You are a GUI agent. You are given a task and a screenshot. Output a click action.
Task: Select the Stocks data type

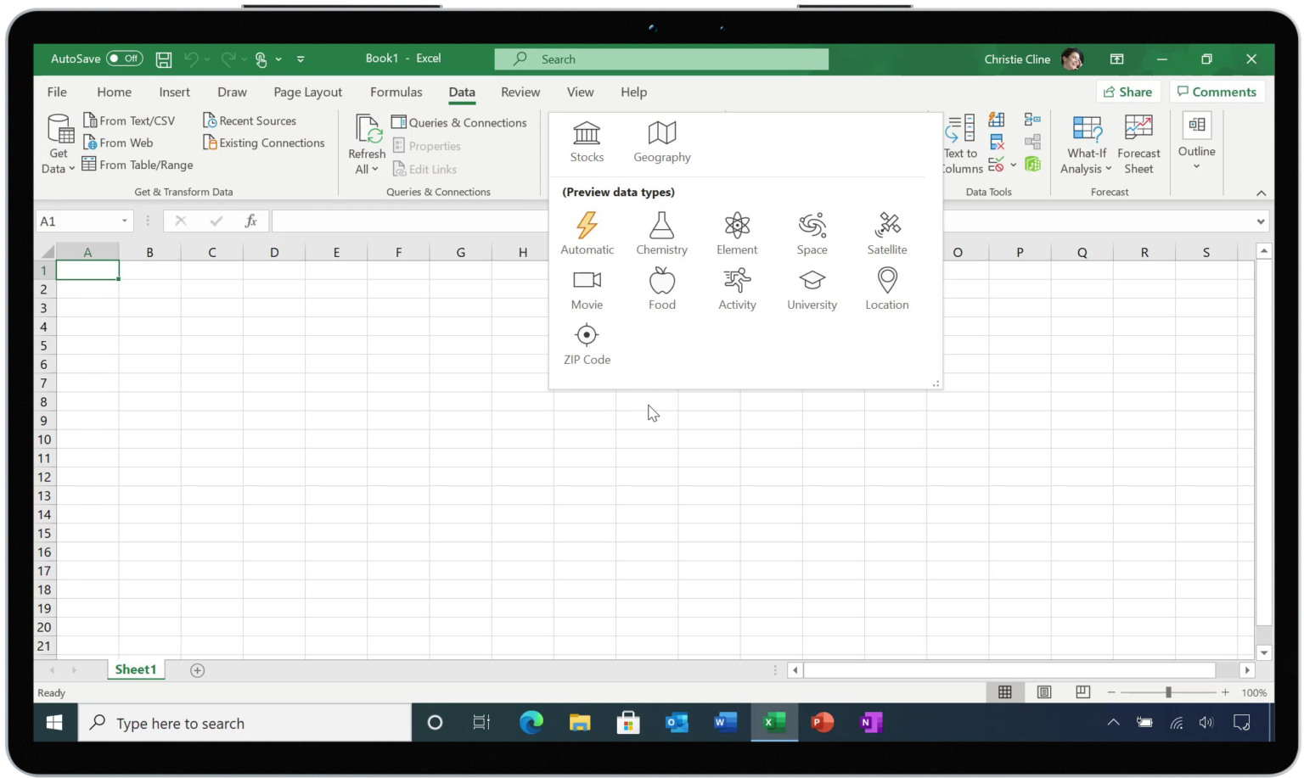587,142
